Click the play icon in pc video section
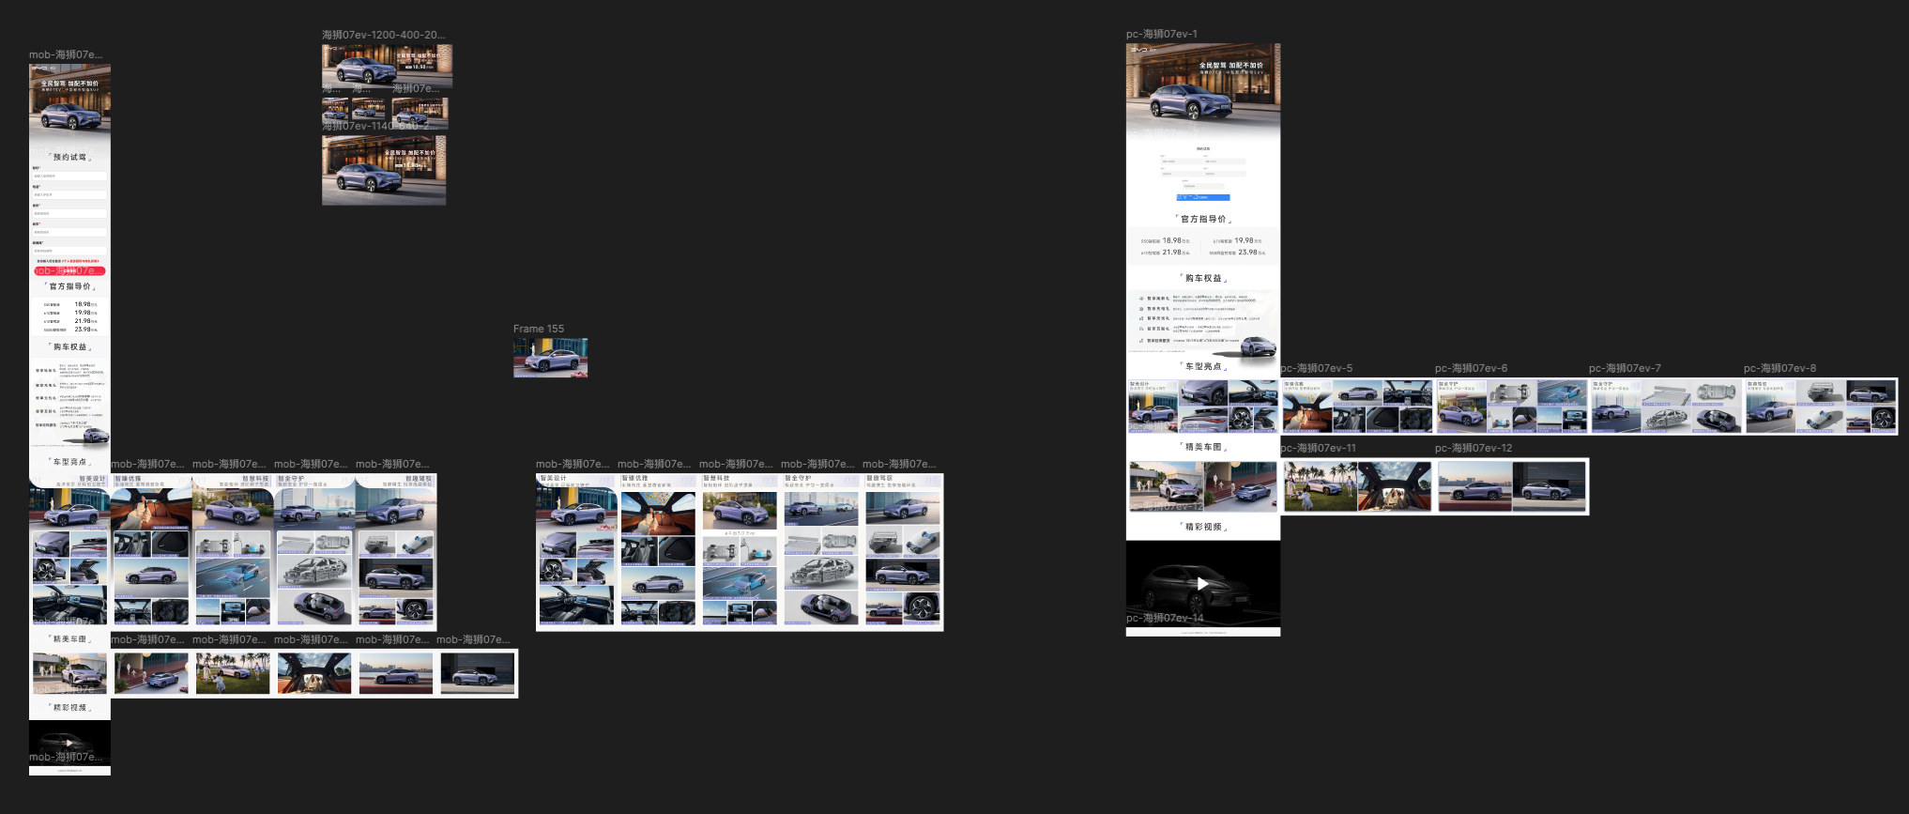 tap(1203, 583)
